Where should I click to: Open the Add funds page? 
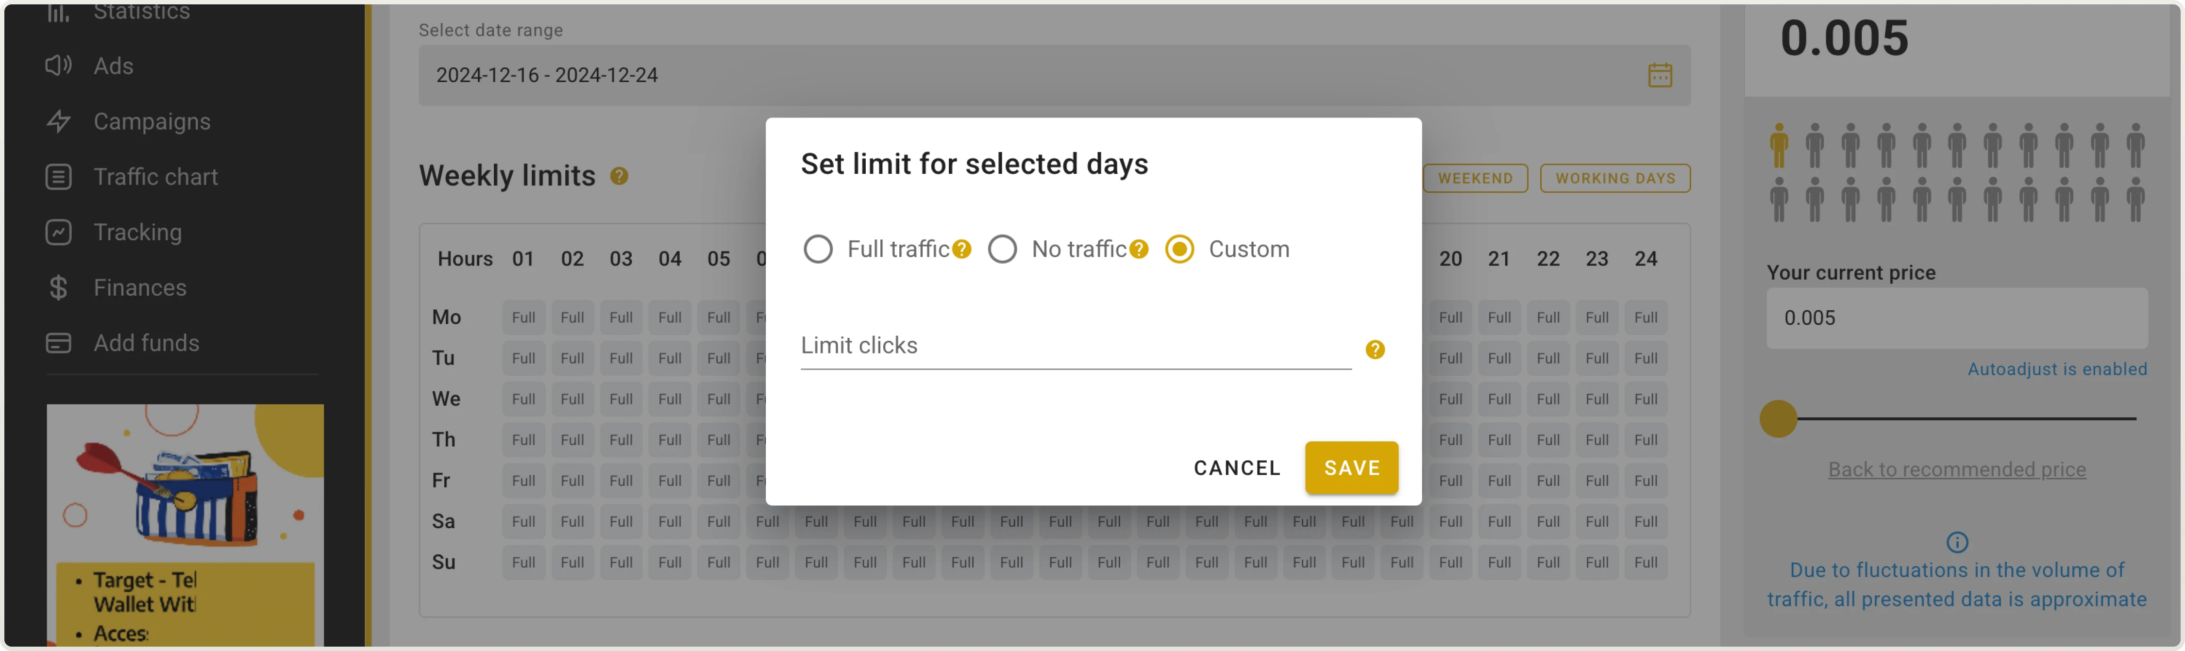(146, 342)
